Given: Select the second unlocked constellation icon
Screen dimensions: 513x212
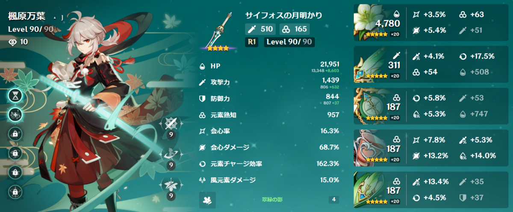Looking at the screenshot, I should tap(16, 115).
